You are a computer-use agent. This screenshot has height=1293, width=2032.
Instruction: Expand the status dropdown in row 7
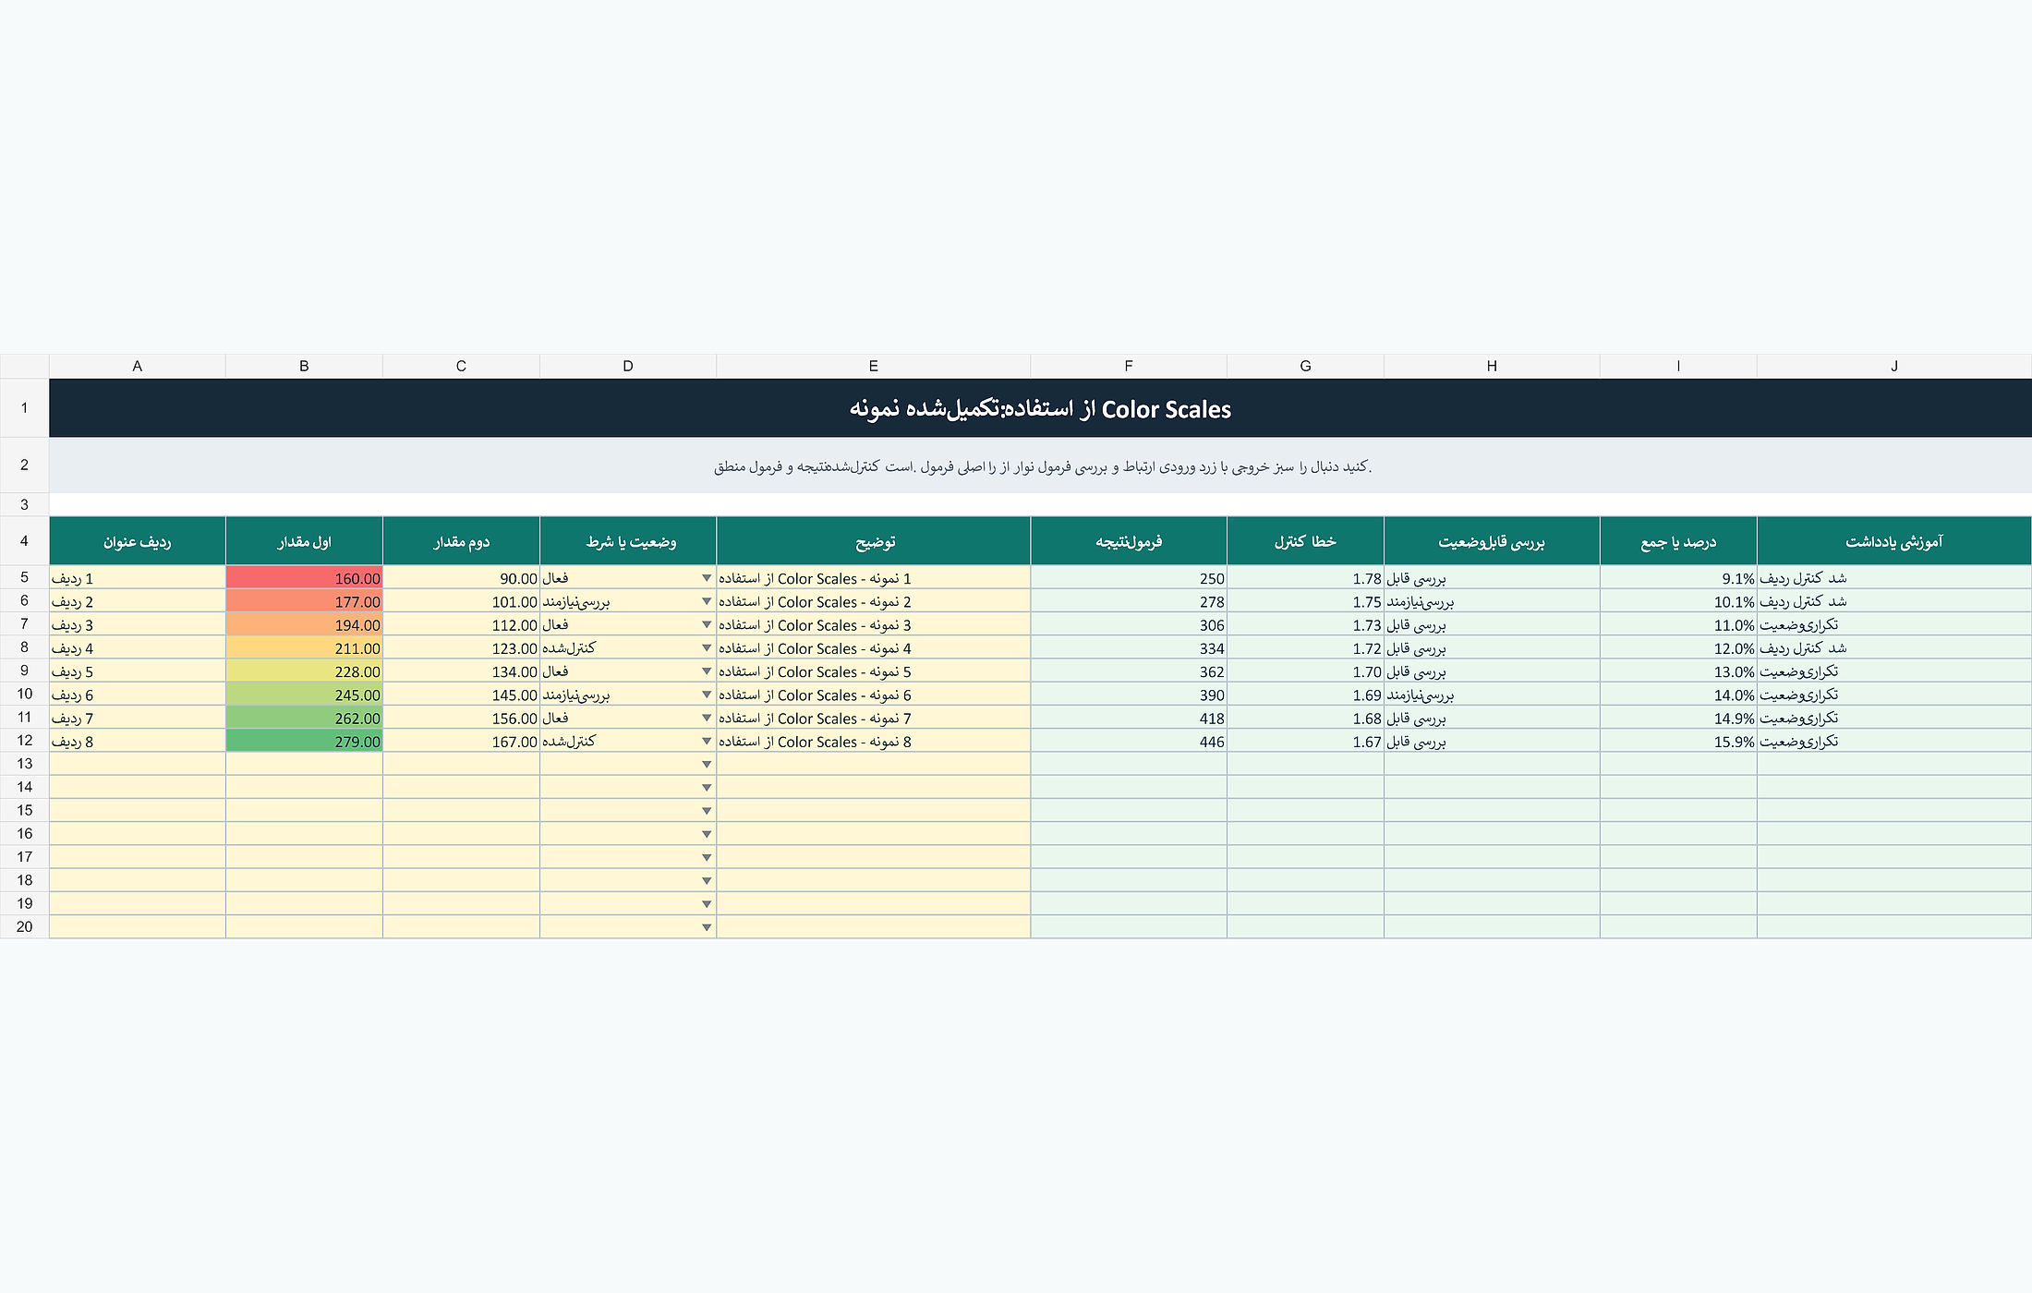(x=707, y=625)
